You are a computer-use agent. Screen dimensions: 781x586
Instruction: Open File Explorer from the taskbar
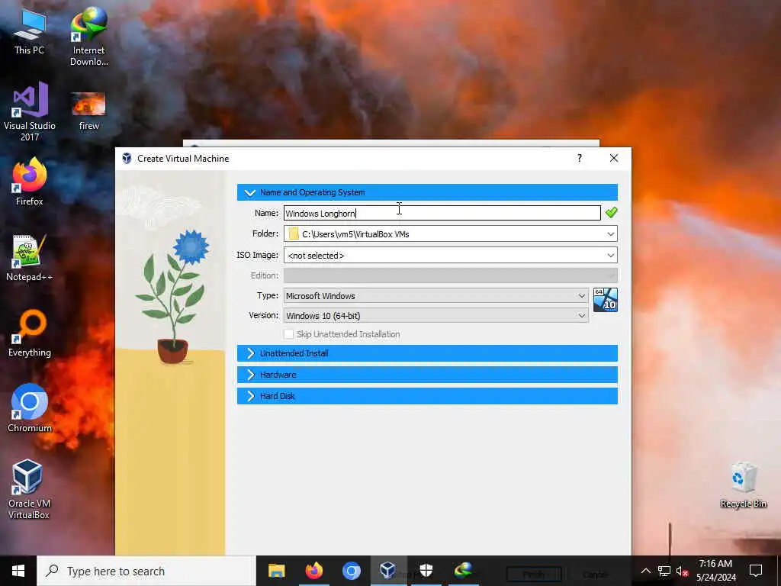pos(276,571)
